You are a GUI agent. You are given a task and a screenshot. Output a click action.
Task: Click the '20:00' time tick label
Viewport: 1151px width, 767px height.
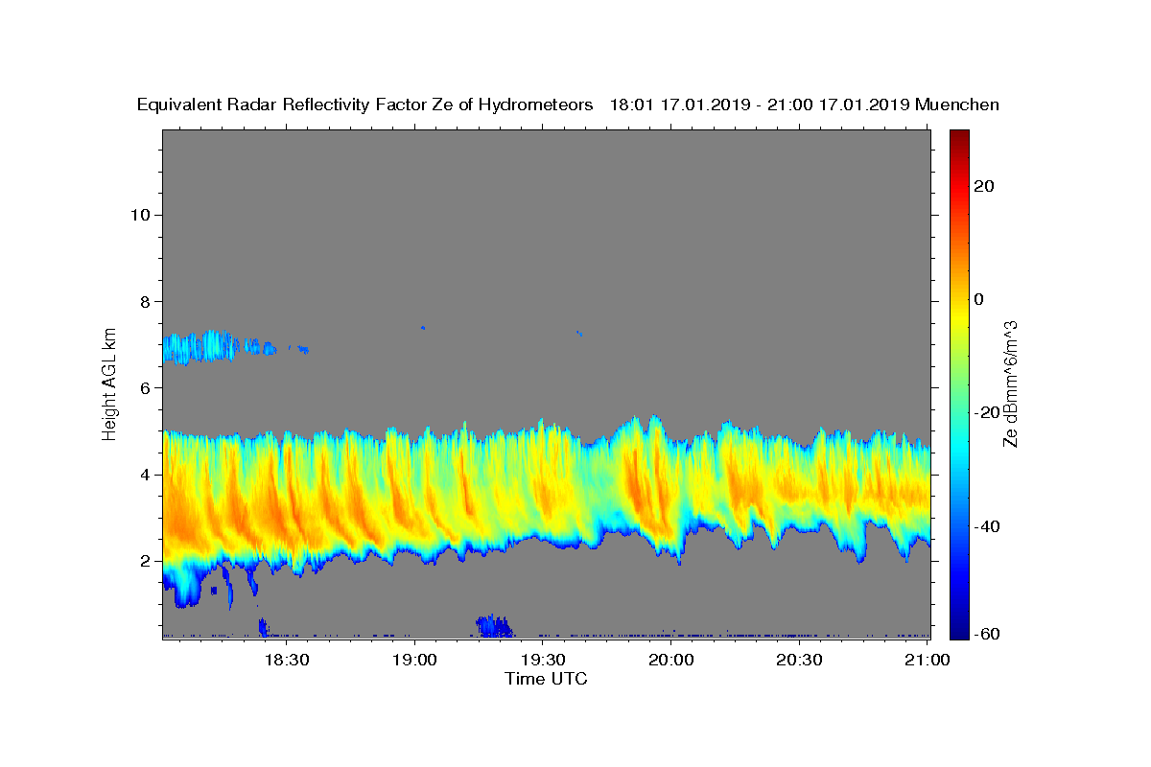click(671, 660)
